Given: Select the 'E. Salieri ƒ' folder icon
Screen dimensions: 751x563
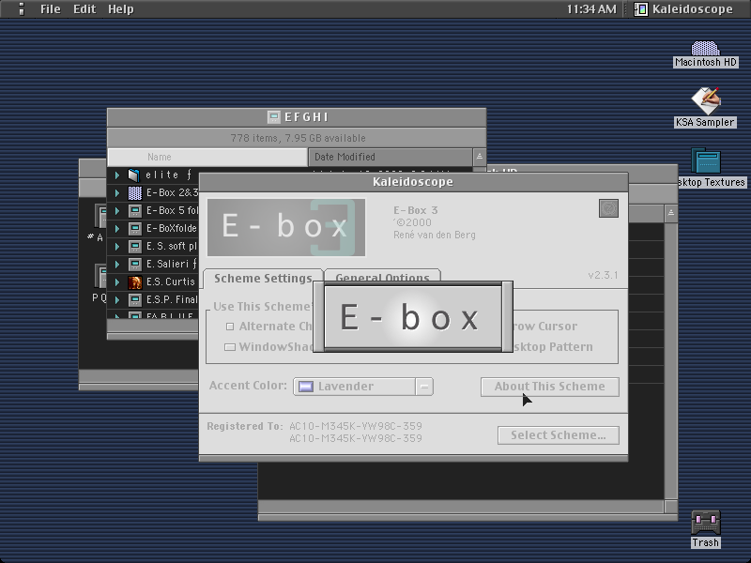Looking at the screenshot, I should pos(134,265).
